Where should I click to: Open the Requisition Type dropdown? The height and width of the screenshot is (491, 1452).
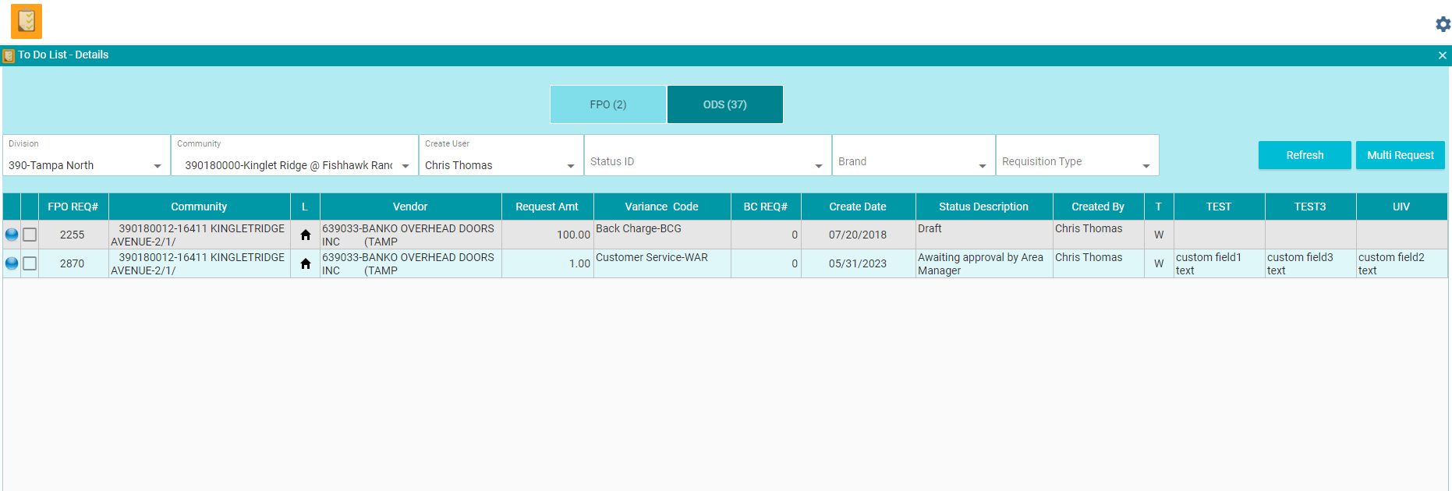point(1146,166)
